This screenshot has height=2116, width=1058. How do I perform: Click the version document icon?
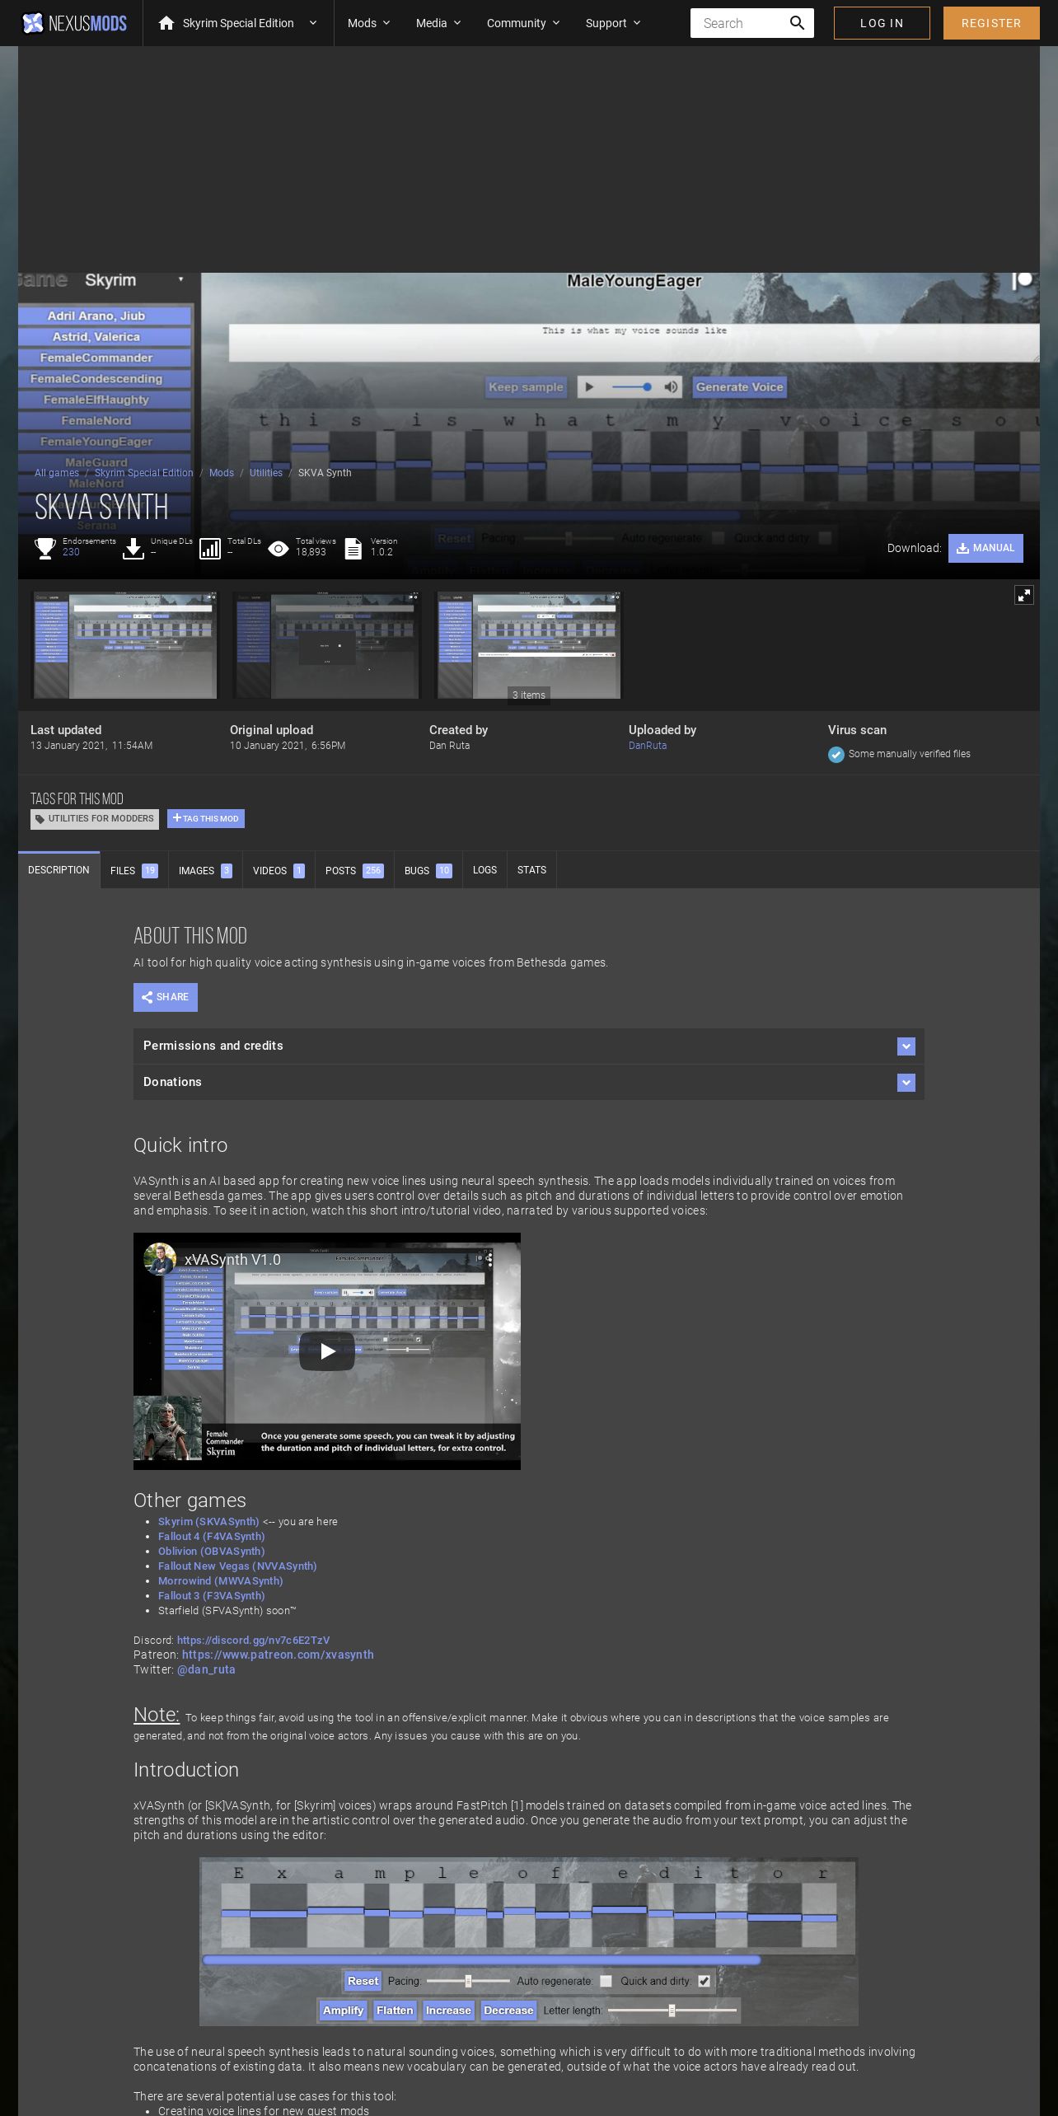tap(353, 548)
